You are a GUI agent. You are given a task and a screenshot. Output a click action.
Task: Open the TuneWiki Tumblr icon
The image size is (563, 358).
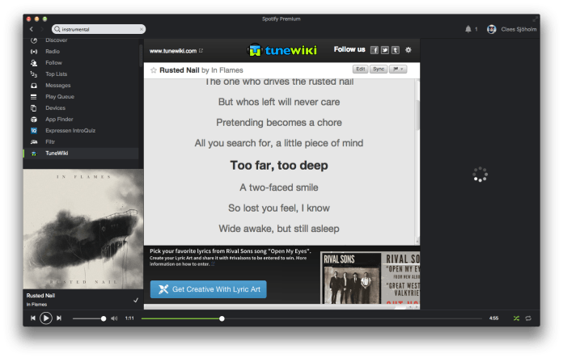click(396, 50)
